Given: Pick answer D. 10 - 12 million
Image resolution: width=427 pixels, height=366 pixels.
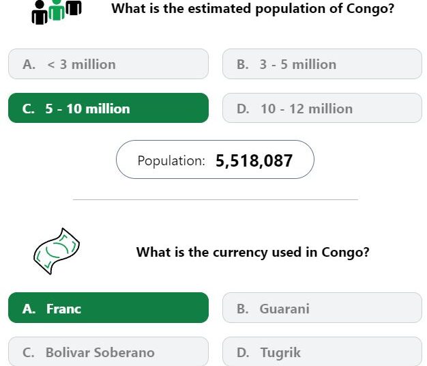Looking at the screenshot, I should click(x=322, y=108).
